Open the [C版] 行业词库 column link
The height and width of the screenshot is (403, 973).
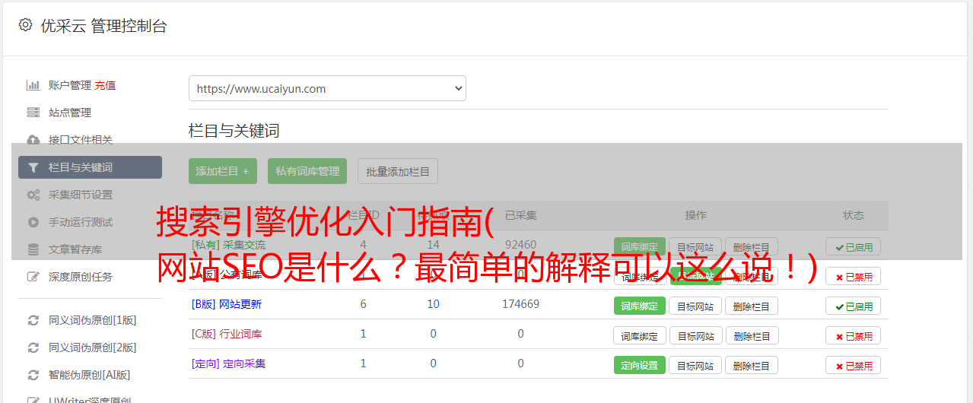[226, 334]
